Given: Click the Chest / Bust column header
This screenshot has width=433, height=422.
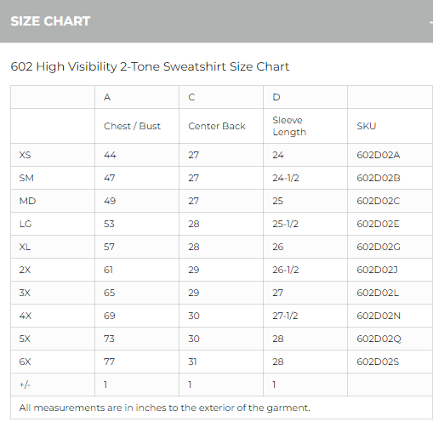Looking at the screenshot, I should [132, 126].
